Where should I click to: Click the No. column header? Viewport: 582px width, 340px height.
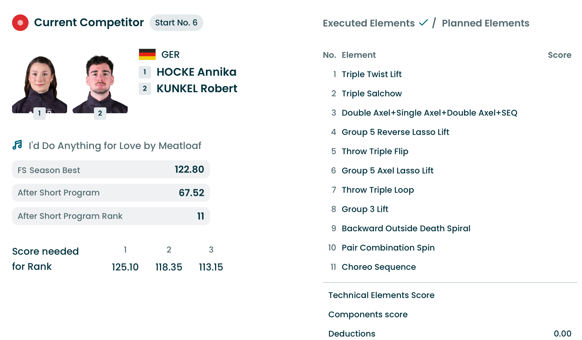pos(329,55)
